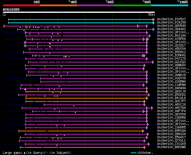Select the UniRef100_Q7XUL1 label
Image resolution: width=191 pixels, height=155 pixels.
(171, 141)
